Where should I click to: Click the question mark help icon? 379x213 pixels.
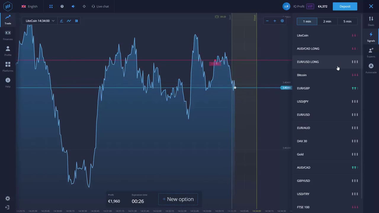coord(62,6)
